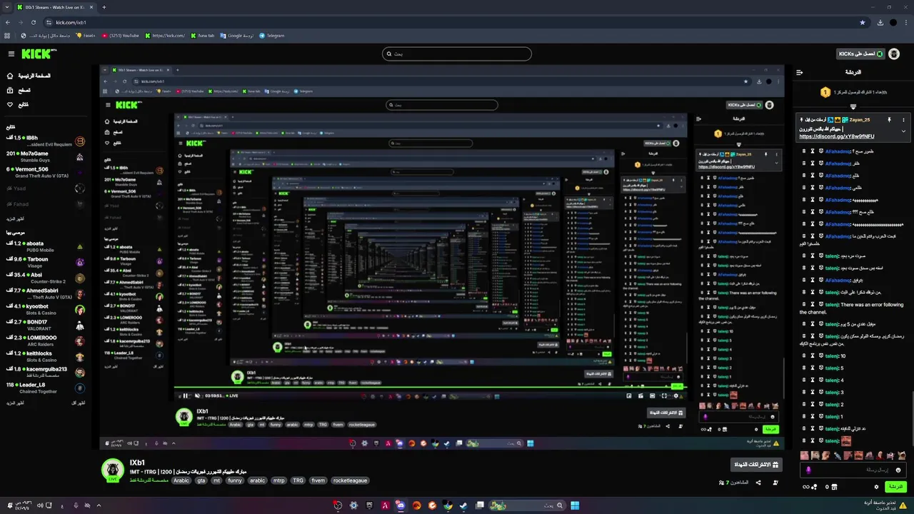Open Tarboun recommended channel
This screenshot has width=914, height=514.
(x=46, y=262)
